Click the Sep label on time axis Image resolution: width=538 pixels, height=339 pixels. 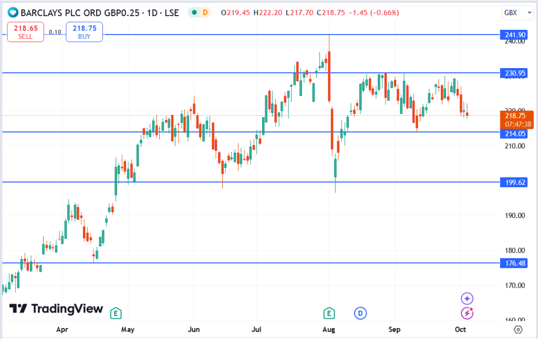click(394, 330)
